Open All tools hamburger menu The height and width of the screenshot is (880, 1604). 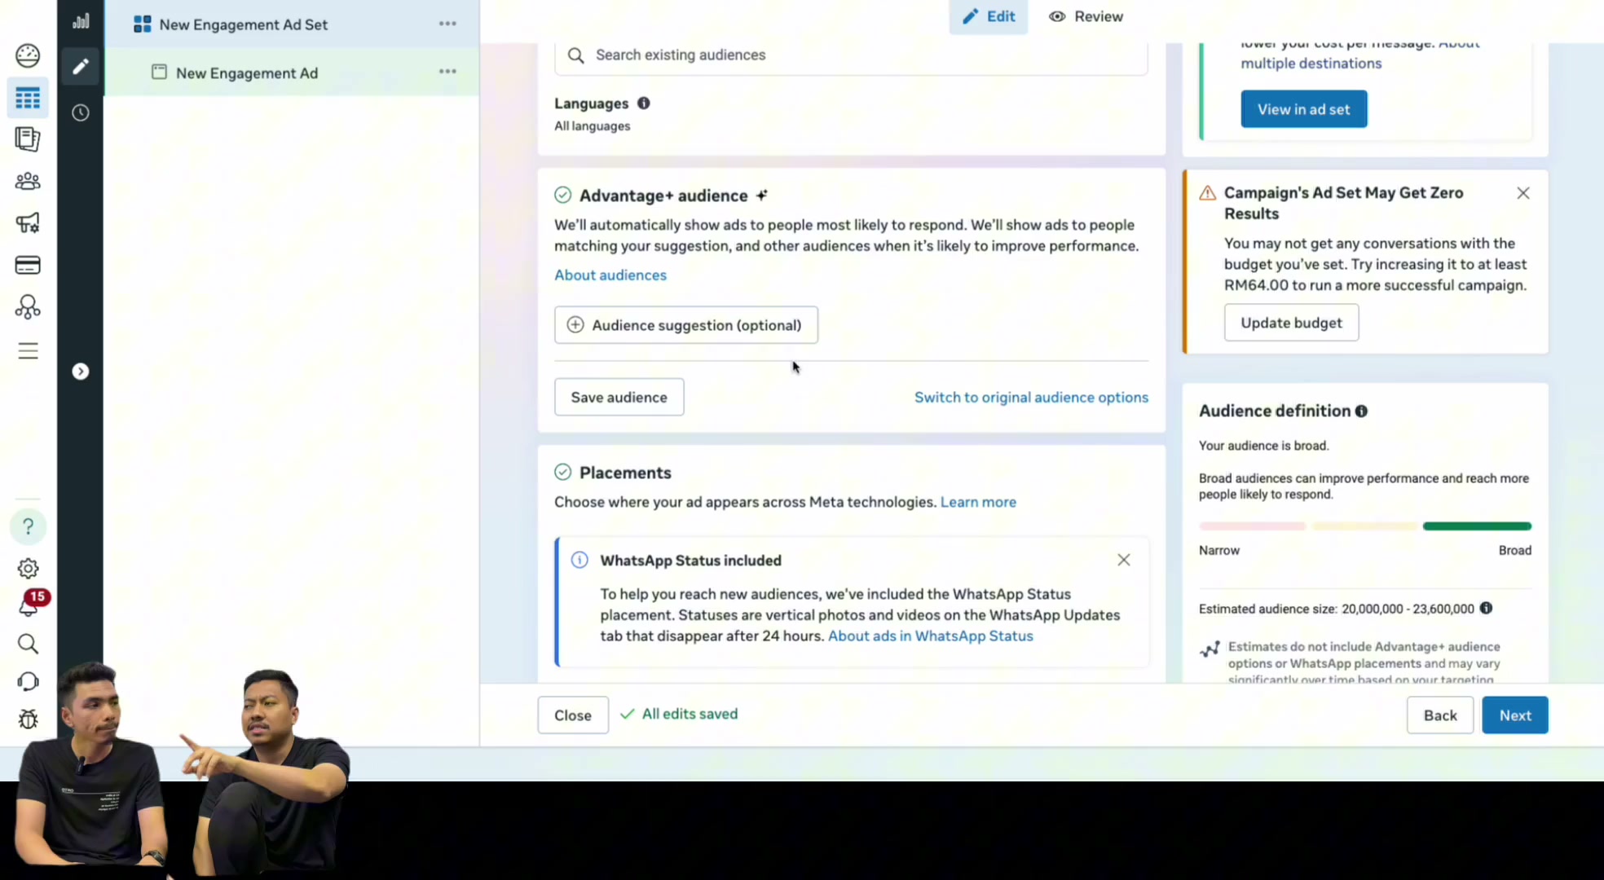pos(28,350)
